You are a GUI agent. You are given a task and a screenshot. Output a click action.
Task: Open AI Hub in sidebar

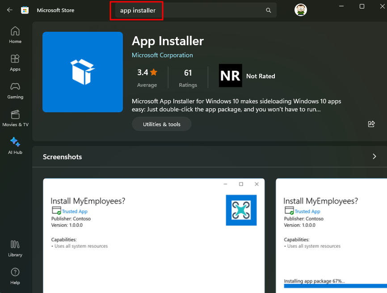(15, 146)
